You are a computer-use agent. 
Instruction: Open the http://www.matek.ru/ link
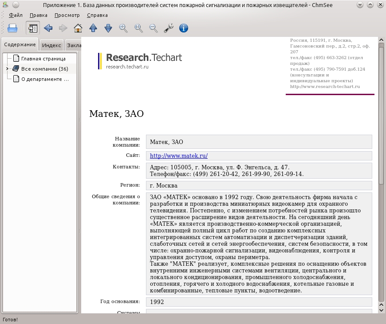179,156
